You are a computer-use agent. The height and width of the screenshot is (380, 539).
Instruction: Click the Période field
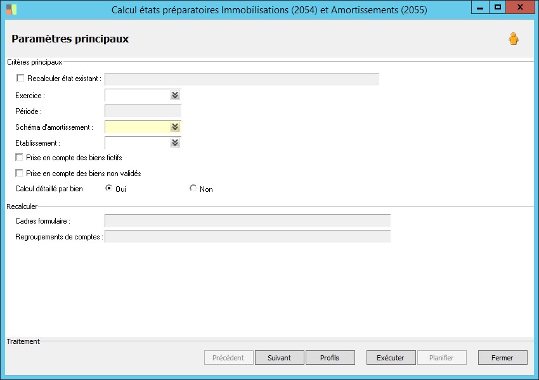tap(143, 111)
